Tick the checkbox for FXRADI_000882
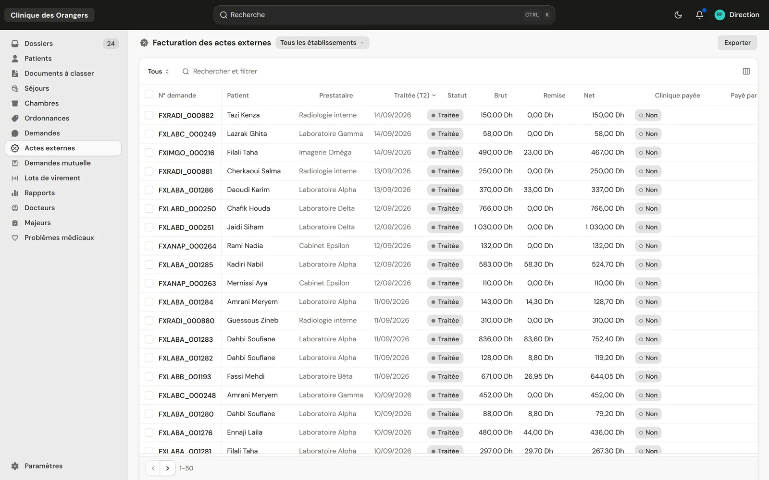The width and height of the screenshot is (769, 480). coord(149,115)
